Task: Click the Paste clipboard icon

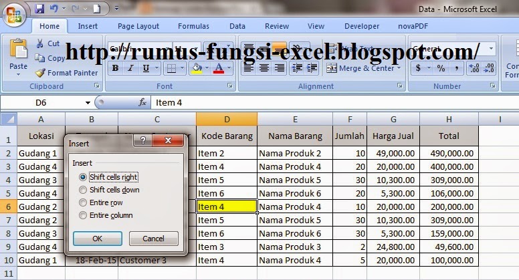Action: [x=18, y=49]
